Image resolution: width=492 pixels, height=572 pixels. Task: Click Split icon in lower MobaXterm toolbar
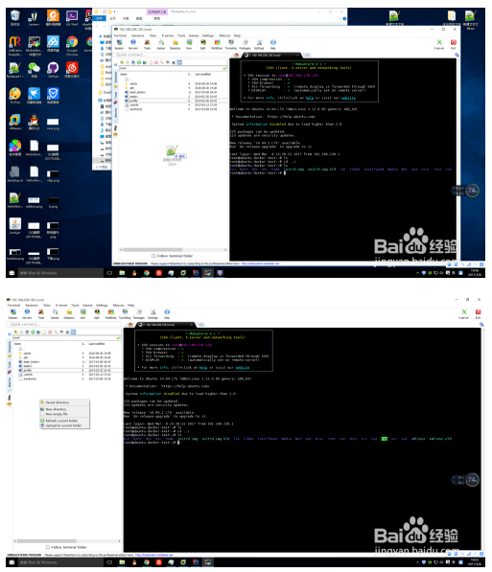click(97, 313)
